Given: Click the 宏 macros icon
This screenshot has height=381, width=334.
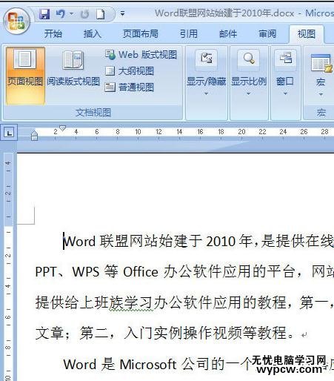Looking at the screenshot, I should pos(321,63).
